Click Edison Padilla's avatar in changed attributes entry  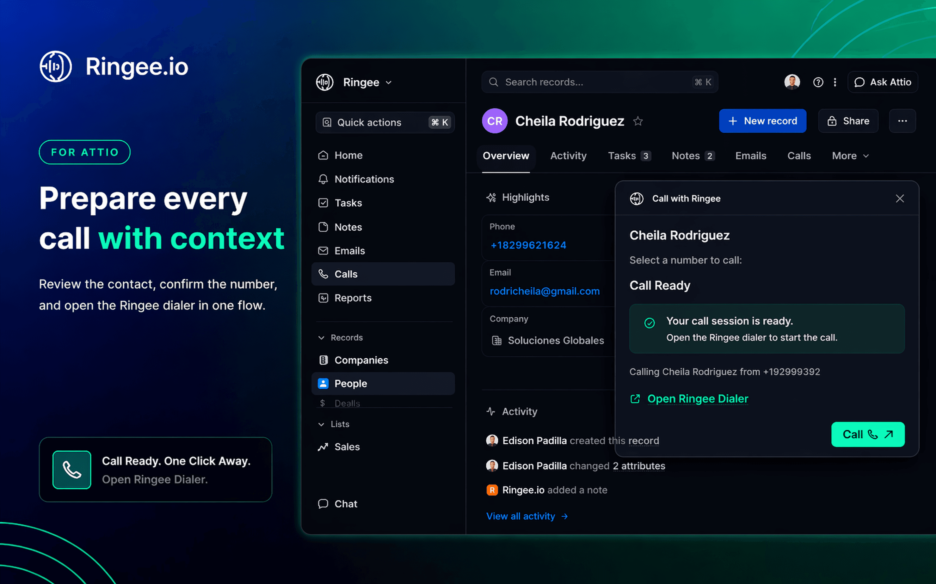pyautogui.click(x=492, y=466)
